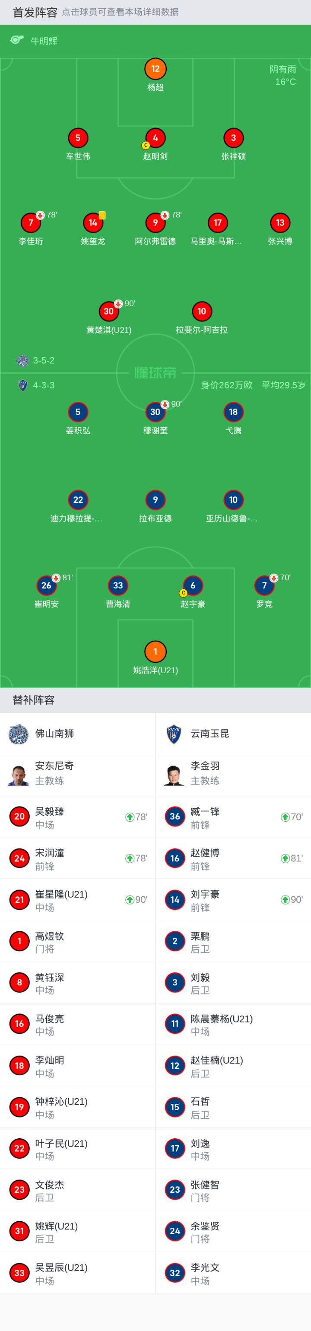
Task: Click goalkeeper 杨超 number 12 badge
Action: (x=155, y=69)
